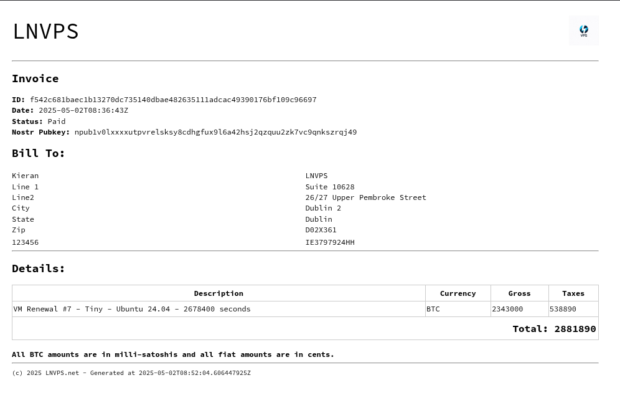The image size is (620, 408).
Task: Click the Currency column header
Action: tap(458, 293)
